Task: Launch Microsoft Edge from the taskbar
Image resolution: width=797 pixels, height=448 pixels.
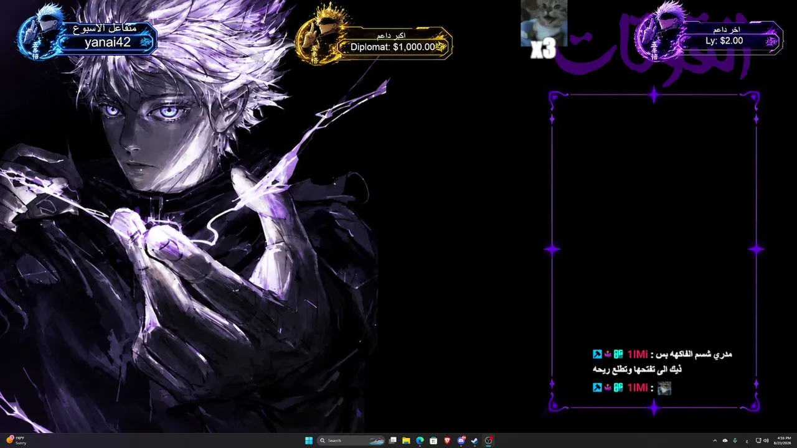Action: pos(420,441)
